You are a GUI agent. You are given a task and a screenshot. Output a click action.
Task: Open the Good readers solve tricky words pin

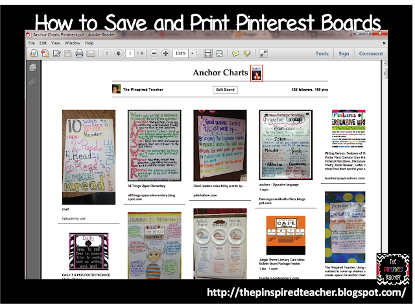point(220,146)
